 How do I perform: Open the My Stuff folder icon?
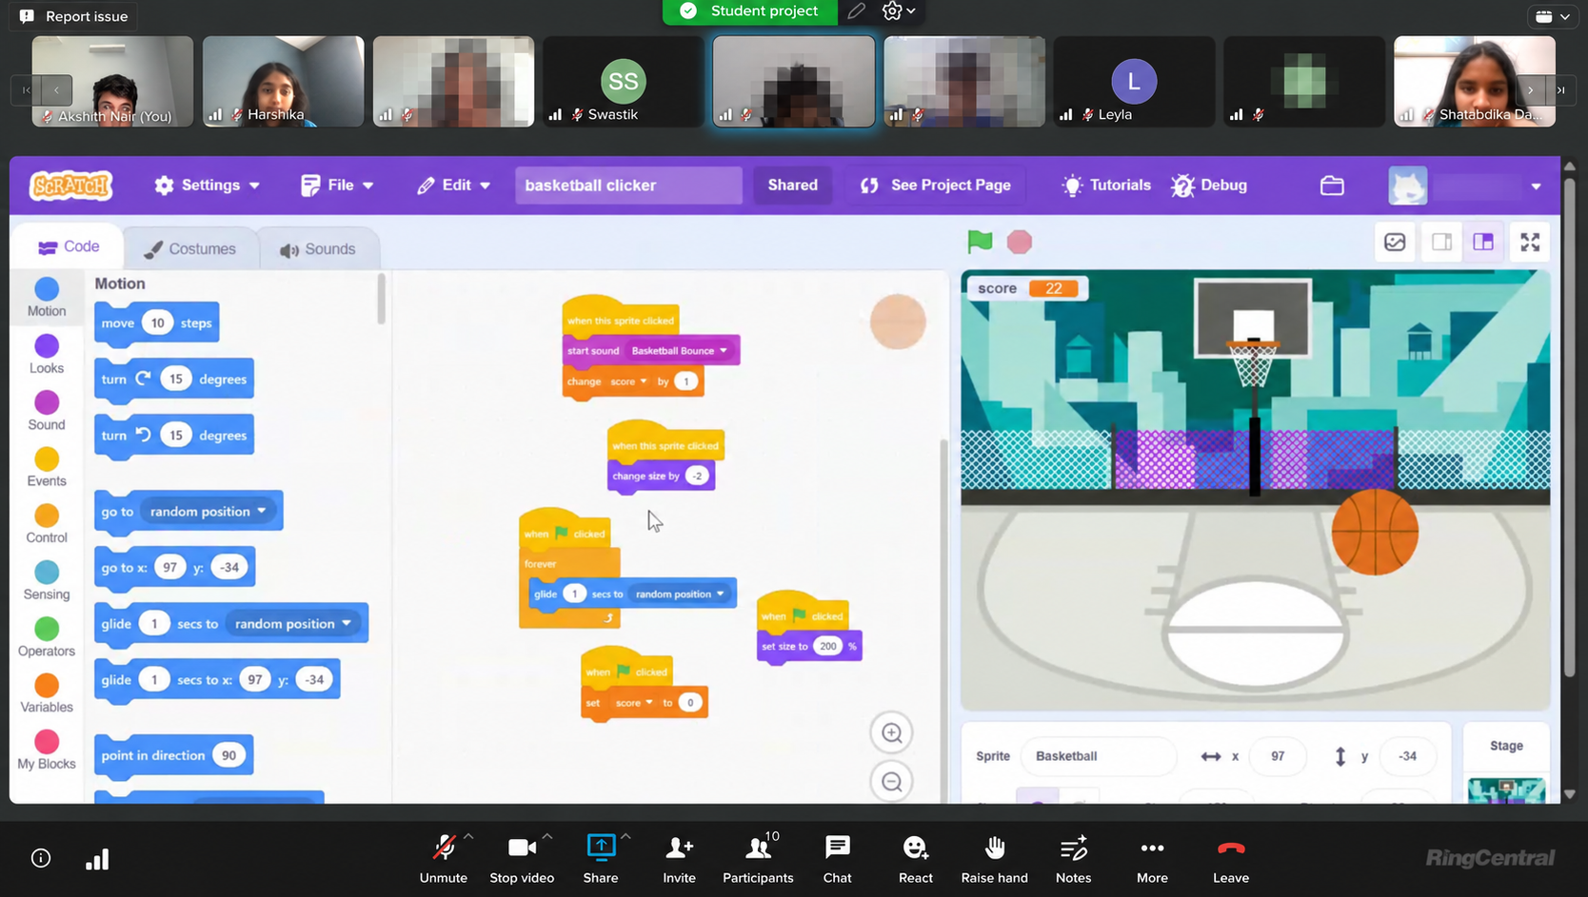[x=1332, y=185]
